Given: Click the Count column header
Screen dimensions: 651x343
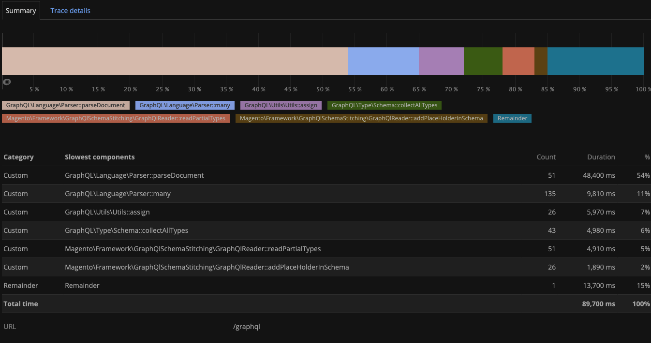Looking at the screenshot, I should tap(546, 157).
